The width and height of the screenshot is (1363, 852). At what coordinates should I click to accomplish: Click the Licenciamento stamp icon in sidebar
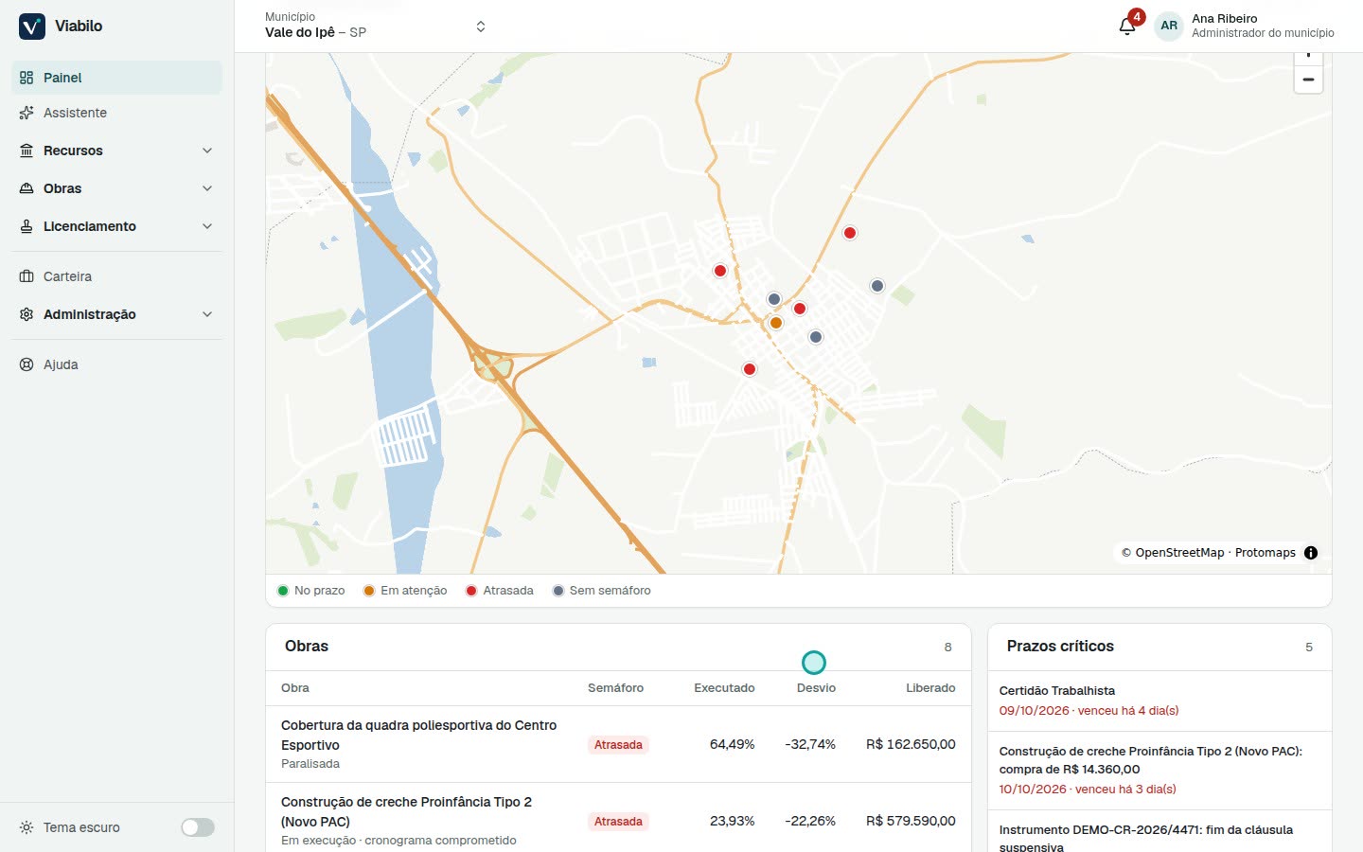click(x=27, y=226)
